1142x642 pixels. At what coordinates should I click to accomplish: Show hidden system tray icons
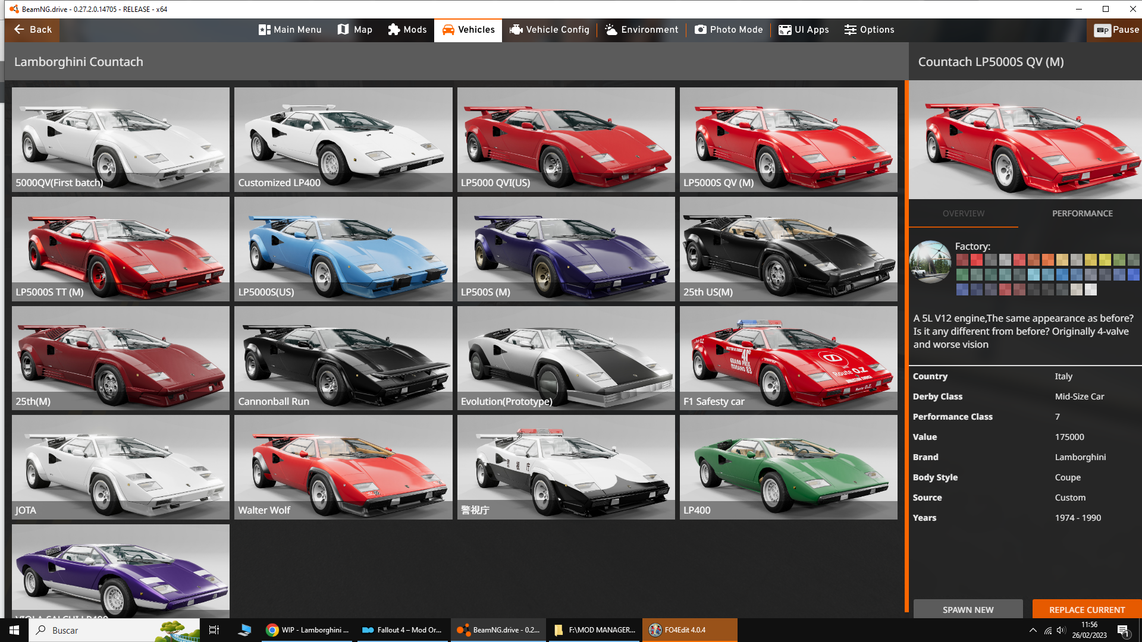(x=1033, y=630)
